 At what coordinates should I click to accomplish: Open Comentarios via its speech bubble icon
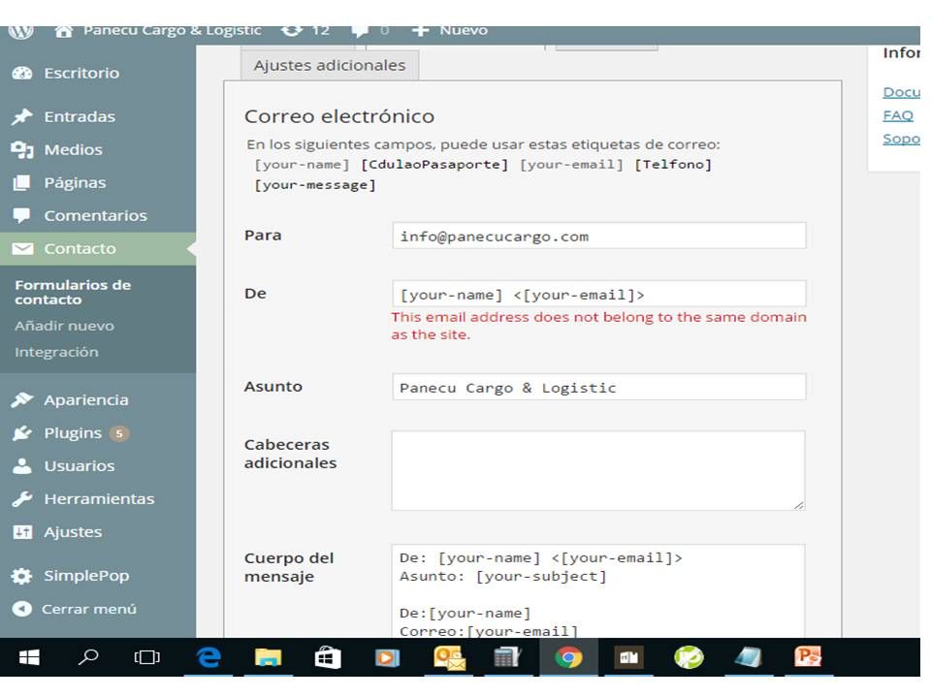(x=22, y=215)
